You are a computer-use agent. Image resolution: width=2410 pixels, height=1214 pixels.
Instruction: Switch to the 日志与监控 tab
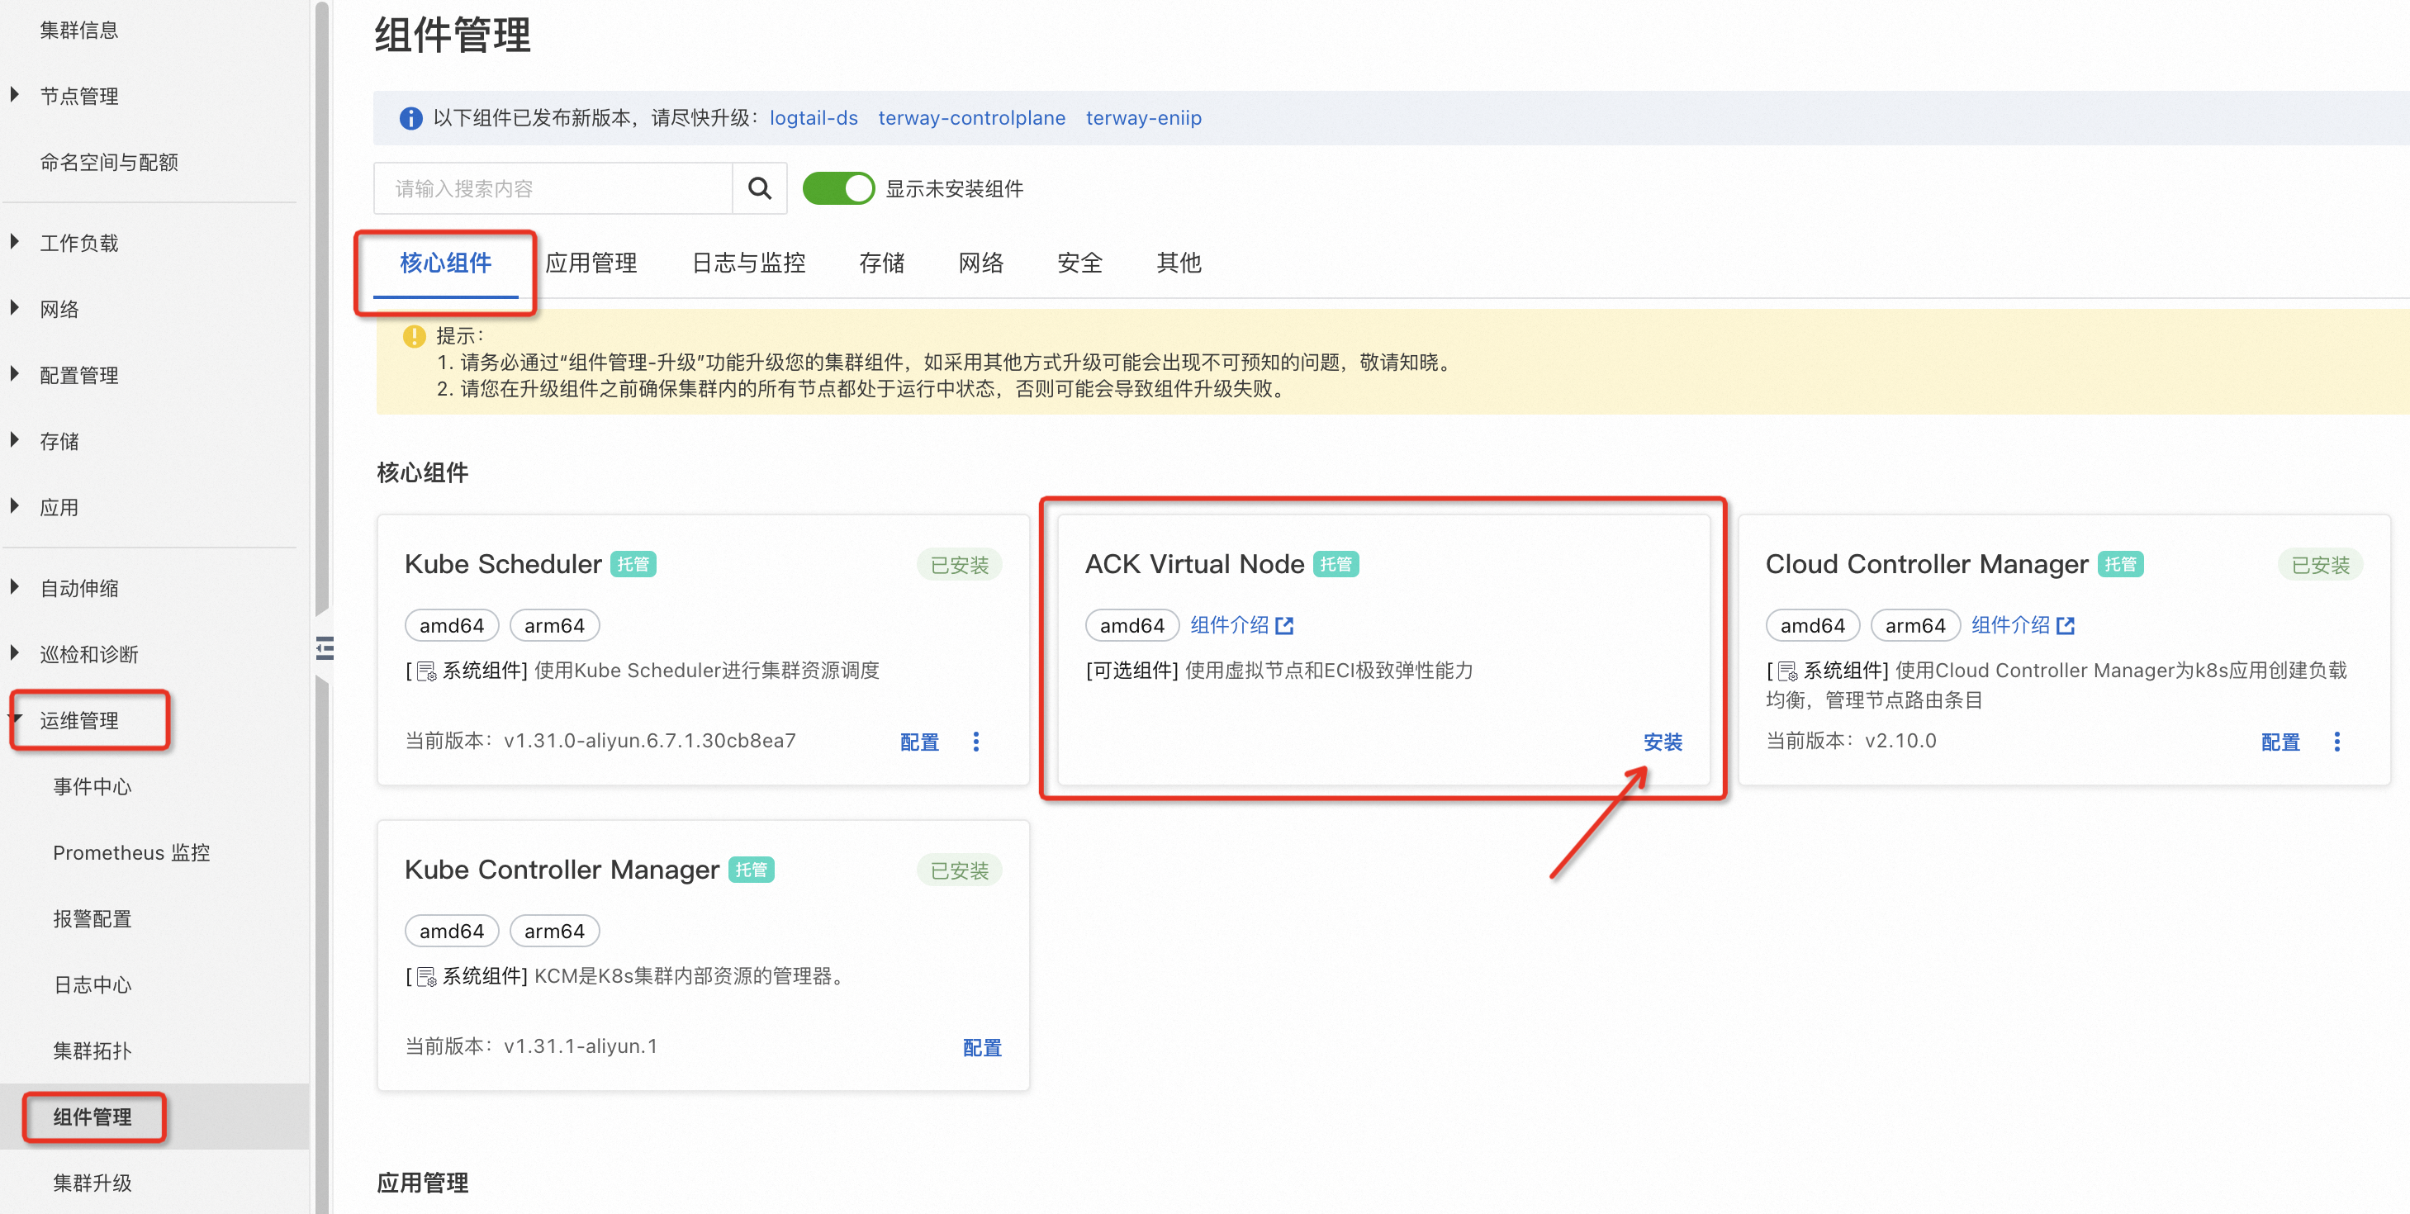coord(747,263)
